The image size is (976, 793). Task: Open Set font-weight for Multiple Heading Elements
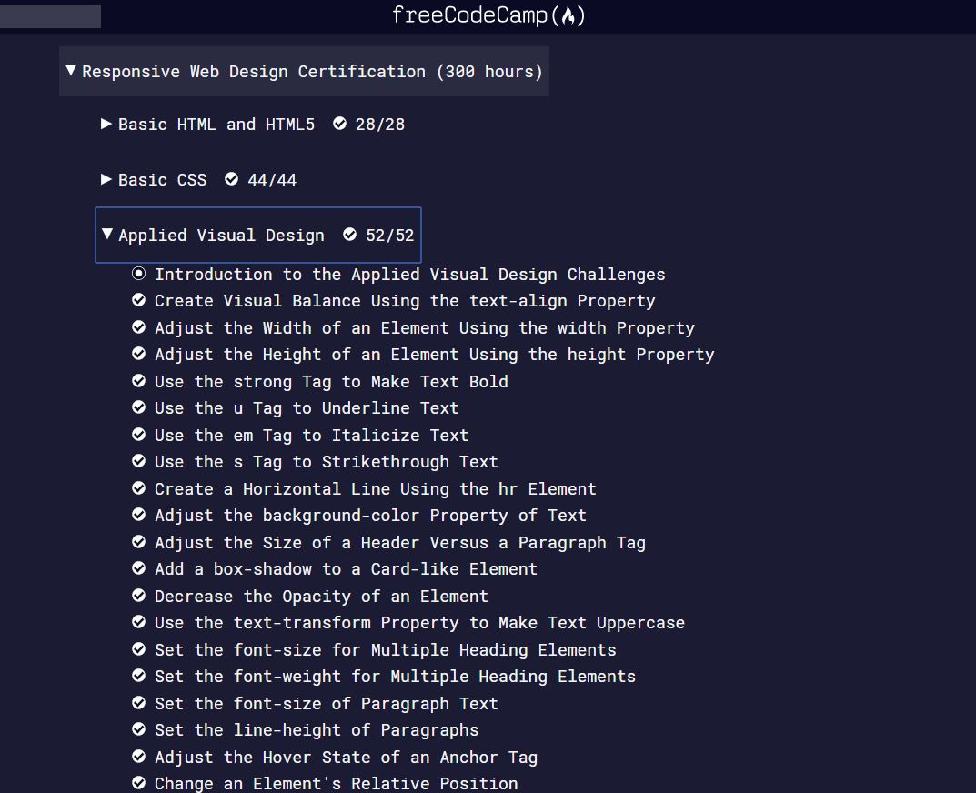click(395, 677)
